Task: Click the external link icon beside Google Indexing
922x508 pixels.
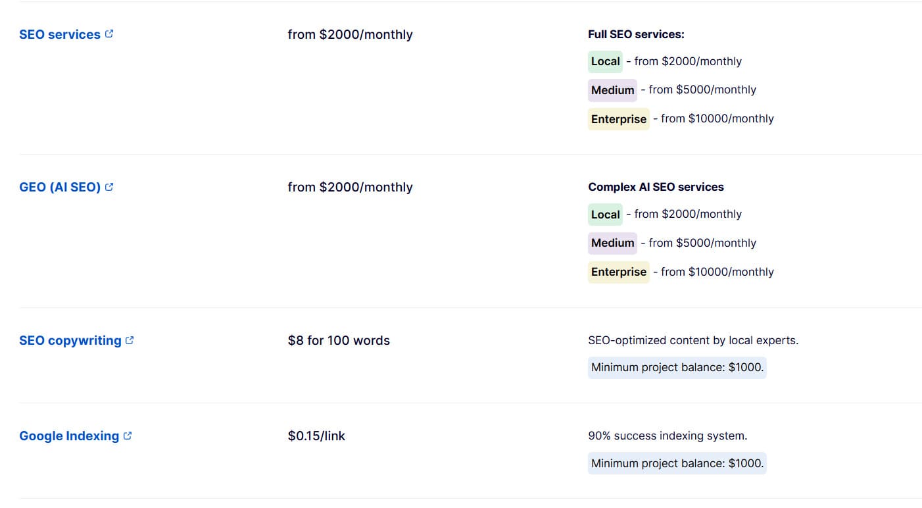Action: pyautogui.click(x=129, y=435)
